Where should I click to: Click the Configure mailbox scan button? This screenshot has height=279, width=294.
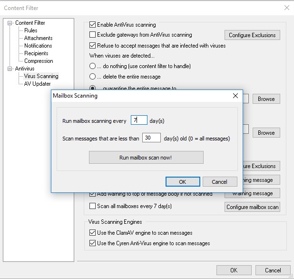252,207
